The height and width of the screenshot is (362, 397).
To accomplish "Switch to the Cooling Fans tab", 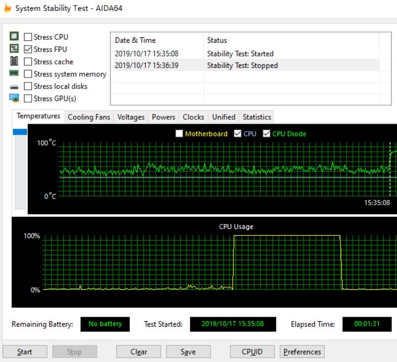I will click(x=89, y=117).
